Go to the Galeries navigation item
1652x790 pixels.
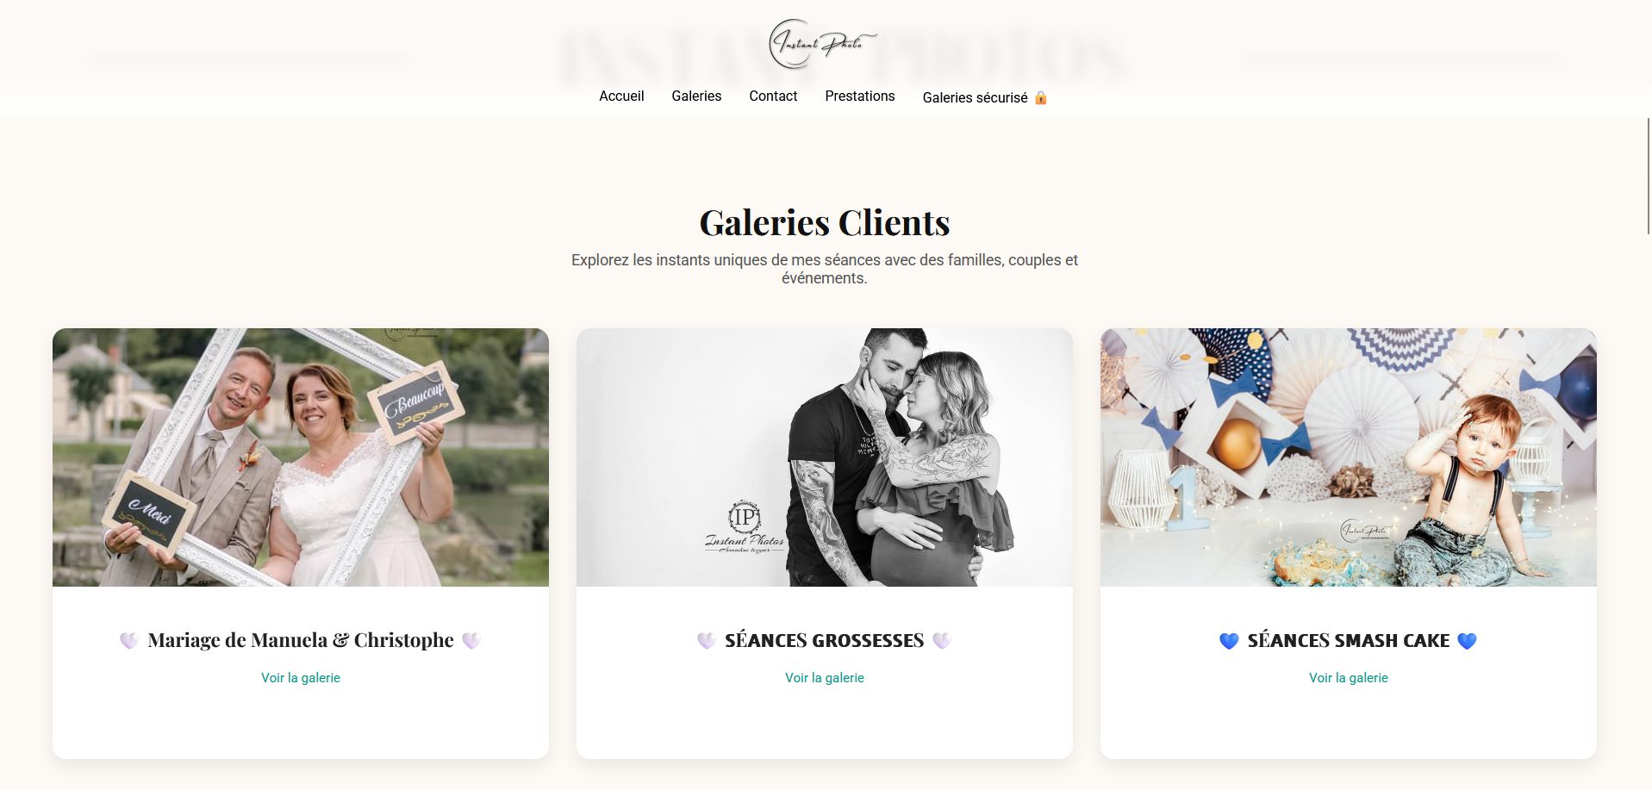point(696,96)
